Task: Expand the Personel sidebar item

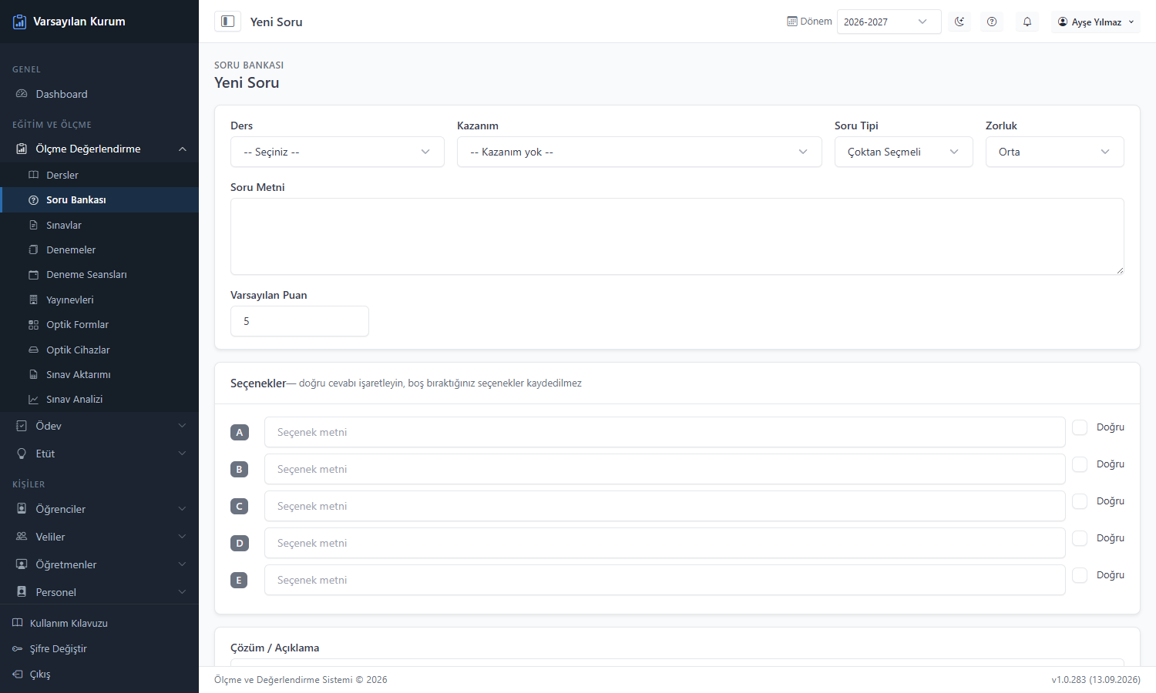Action: (99, 592)
